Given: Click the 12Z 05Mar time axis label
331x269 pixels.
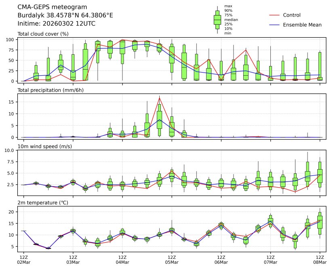Looking at the screenshot, I should coord(172,259).
